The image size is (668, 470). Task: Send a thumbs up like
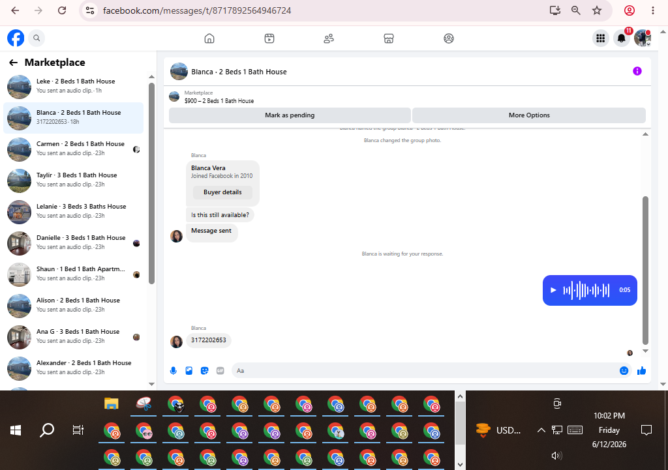[x=642, y=371]
